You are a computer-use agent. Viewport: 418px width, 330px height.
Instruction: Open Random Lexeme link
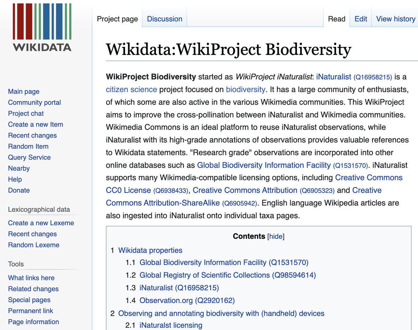pos(34,245)
